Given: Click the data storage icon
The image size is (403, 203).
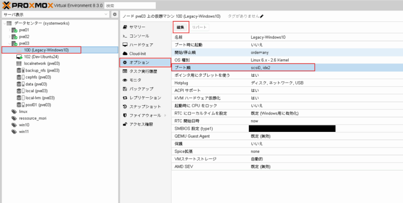Looking at the screenshot, I should point(20,84).
